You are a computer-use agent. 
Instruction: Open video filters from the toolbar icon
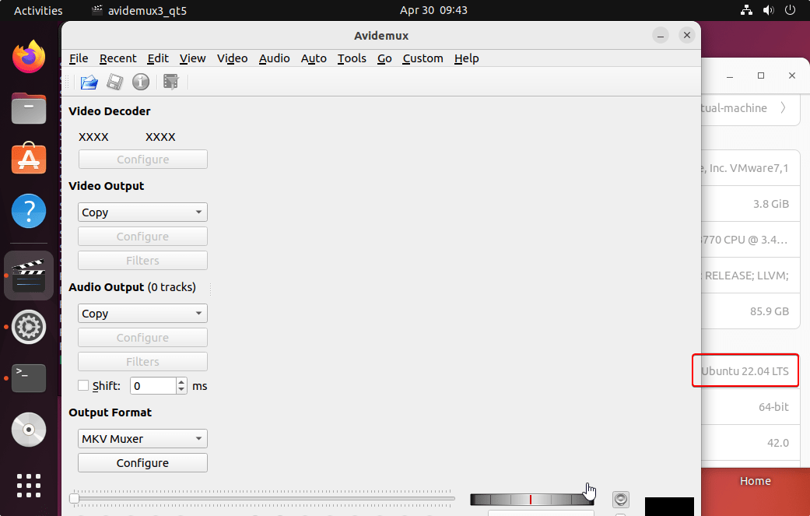(171, 82)
